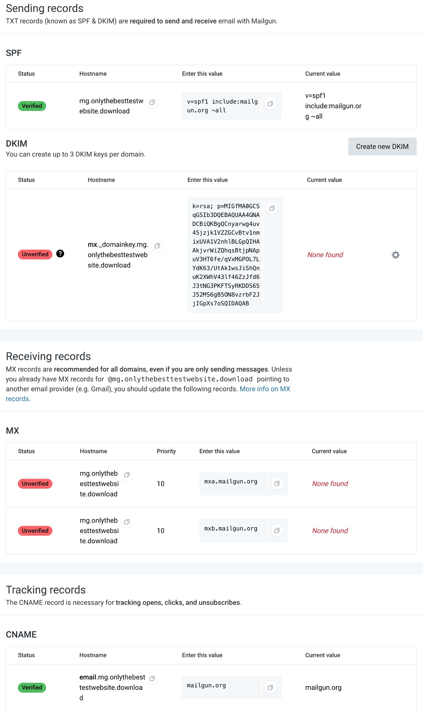Click the DKIM 'None found' current value
This screenshot has width=423, height=711.
325,255
